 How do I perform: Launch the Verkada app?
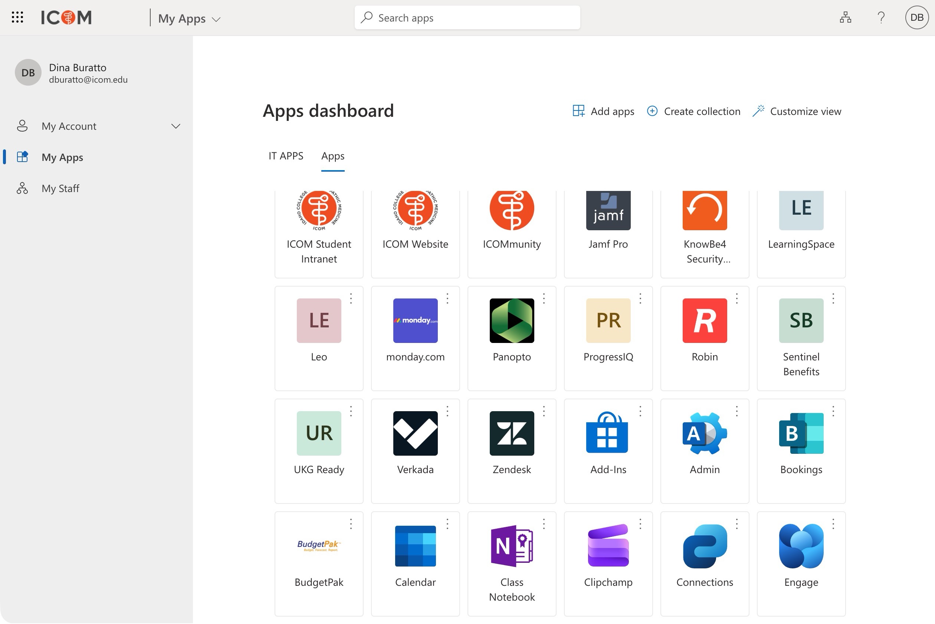pyautogui.click(x=415, y=433)
